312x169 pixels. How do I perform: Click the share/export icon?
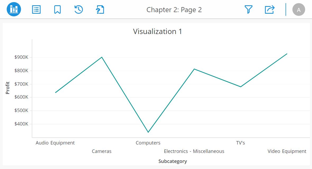click(269, 9)
